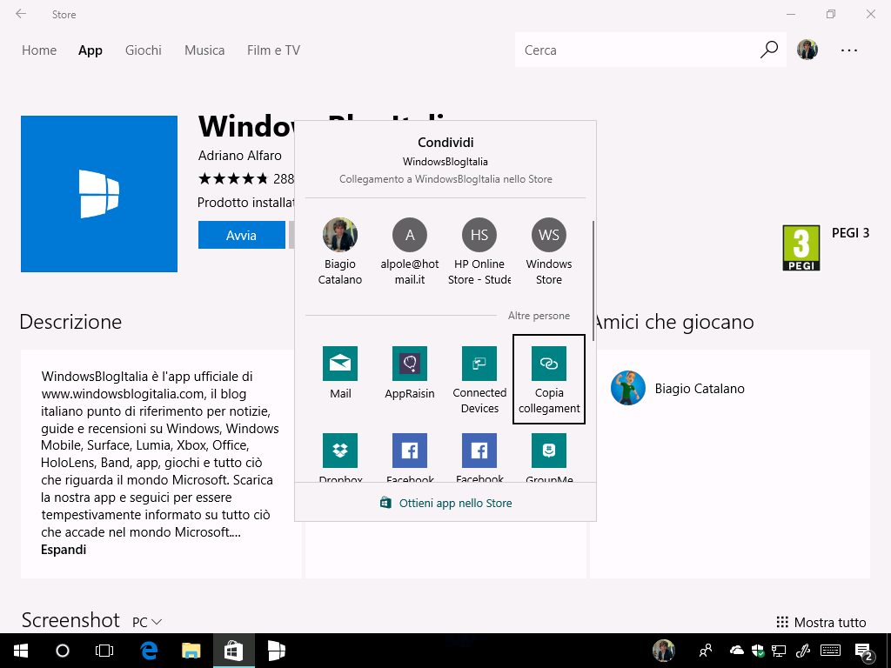Open the PC platform dropdown

click(x=147, y=622)
